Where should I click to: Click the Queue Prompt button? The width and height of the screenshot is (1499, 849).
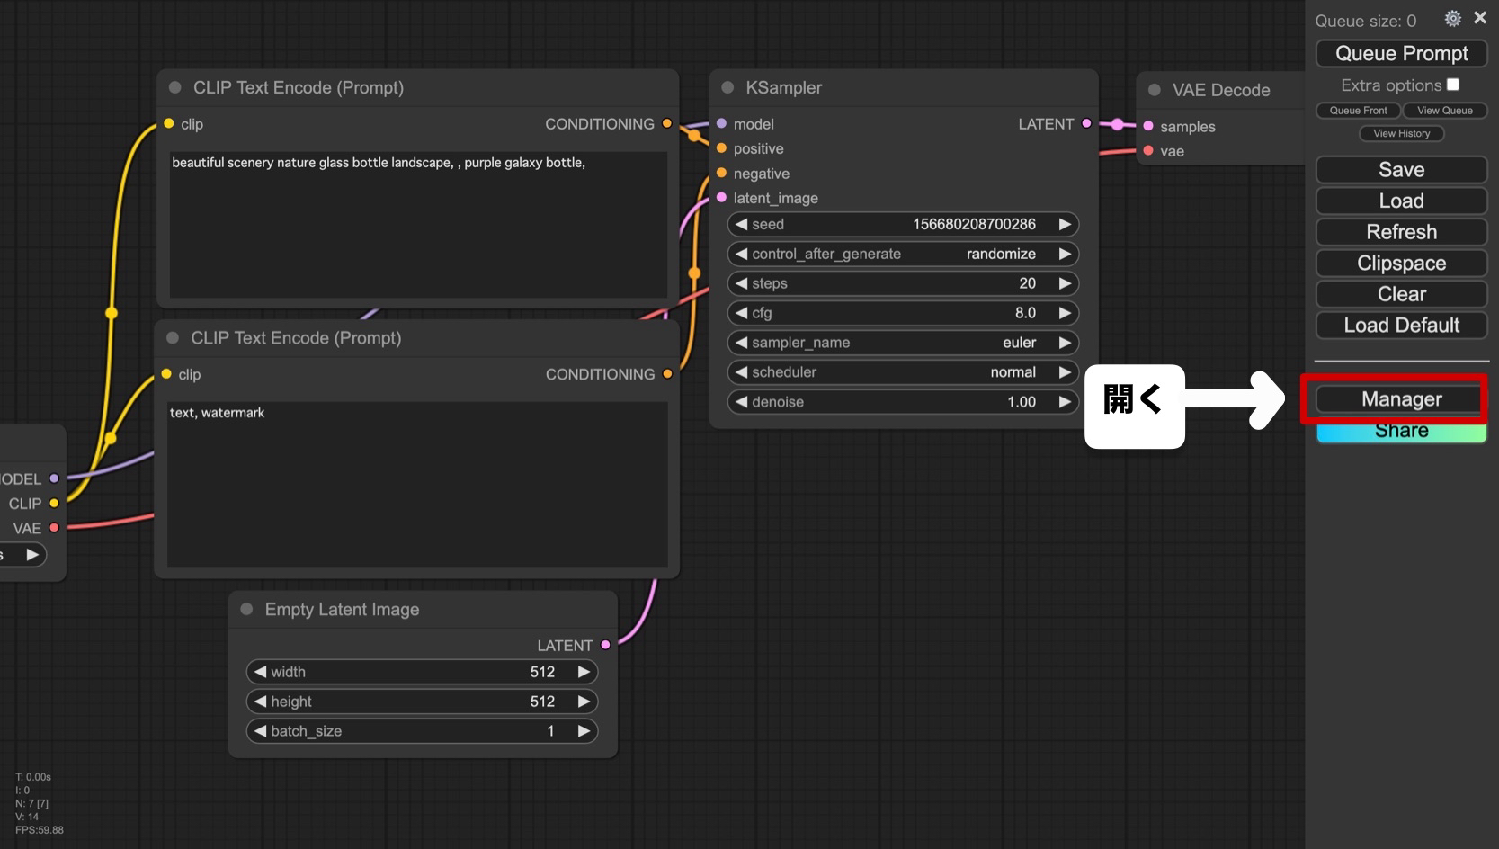pos(1401,54)
